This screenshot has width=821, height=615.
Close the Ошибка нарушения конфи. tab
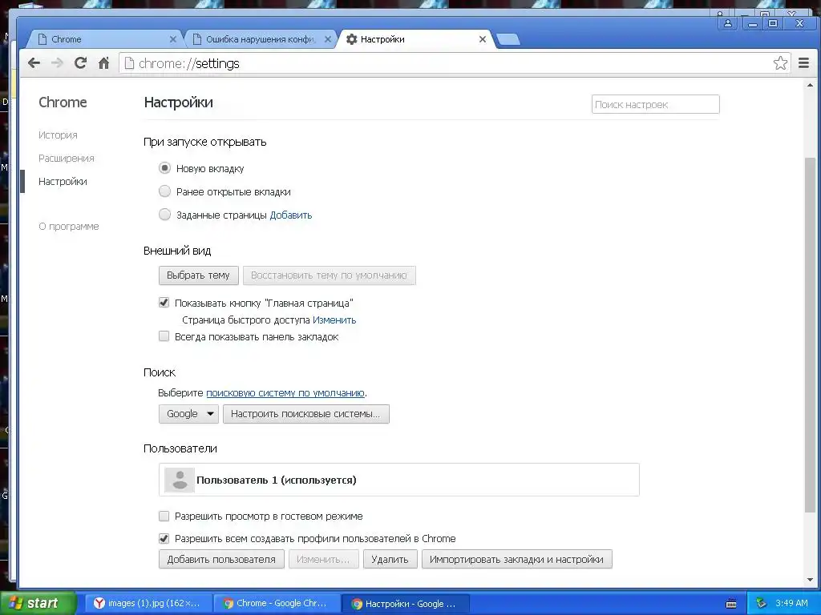pyautogui.click(x=328, y=39)
